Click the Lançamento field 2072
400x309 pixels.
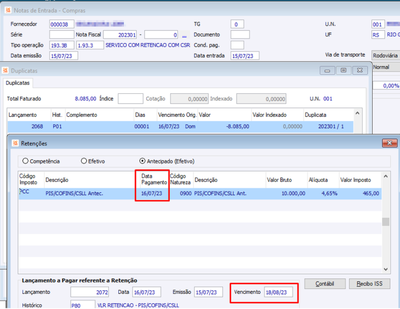89,292
